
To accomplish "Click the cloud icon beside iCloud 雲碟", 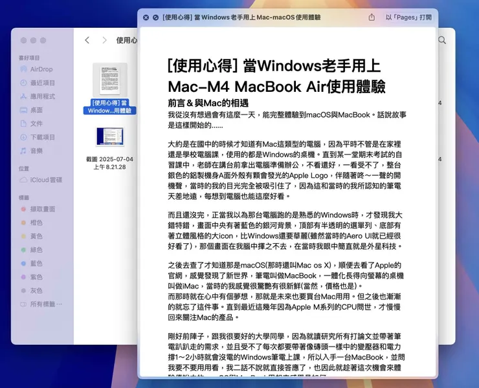I will click(23, 180).
